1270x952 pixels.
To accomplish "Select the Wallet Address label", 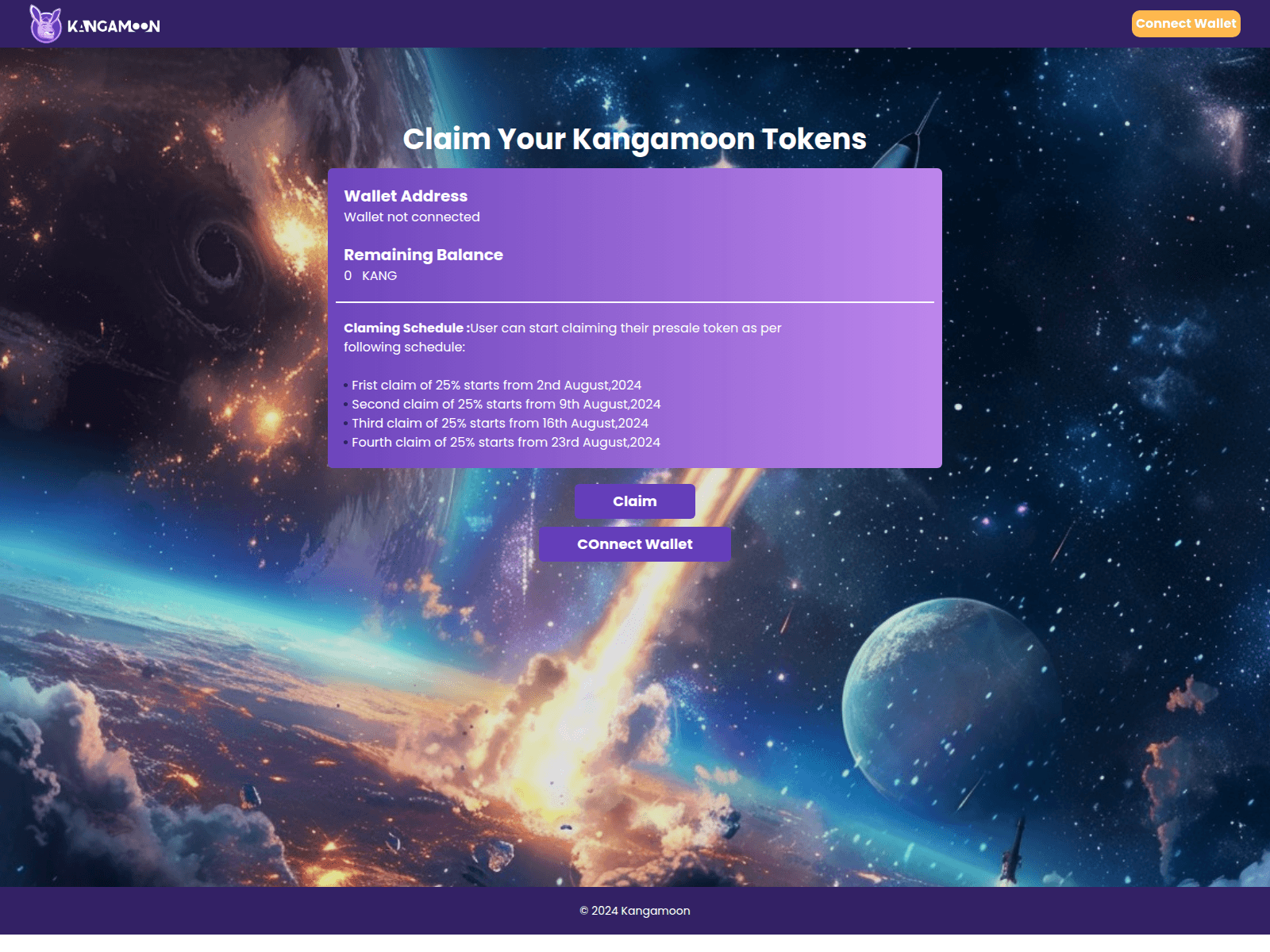I will pos(406,196).
